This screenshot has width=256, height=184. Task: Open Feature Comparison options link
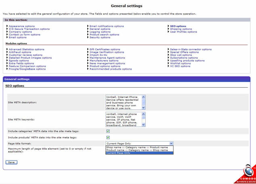coord(27,66)
